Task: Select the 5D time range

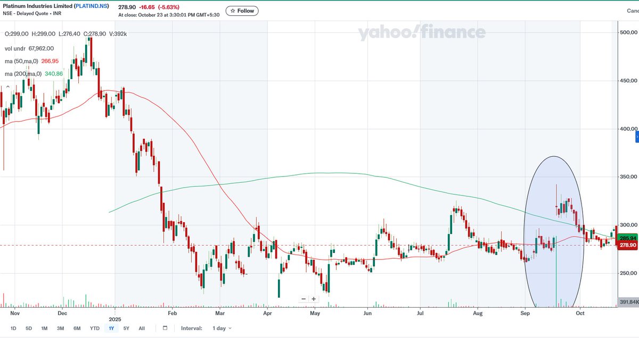Action: point(29,328)
